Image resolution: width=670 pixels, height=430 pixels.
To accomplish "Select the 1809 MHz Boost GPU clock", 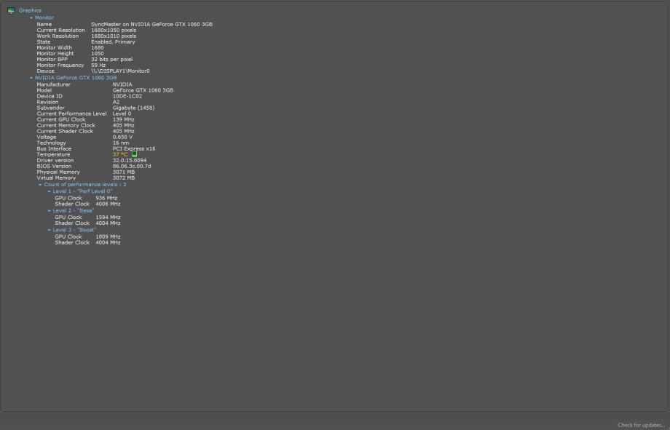I will 108,236.
